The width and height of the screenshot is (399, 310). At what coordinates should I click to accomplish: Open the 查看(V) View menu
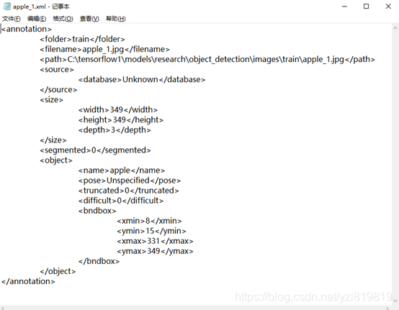pos(89,19)
